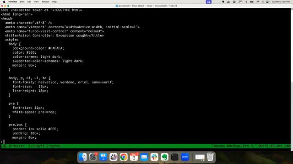Select the 2:ngrok tmux window
The width and height of the screenshot is (293, 164).
[54, 146]
